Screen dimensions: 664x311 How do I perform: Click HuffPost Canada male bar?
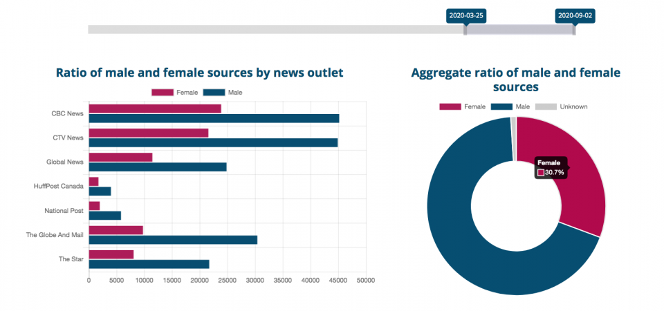point(100,191)
